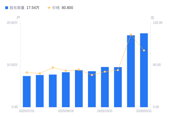Click the lowest price point on orange line
The image size is (171, 118).
[x=92, y=75]
